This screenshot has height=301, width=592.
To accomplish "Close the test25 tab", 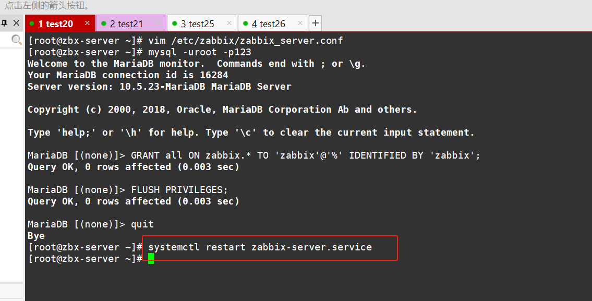I will coord(229,23).
